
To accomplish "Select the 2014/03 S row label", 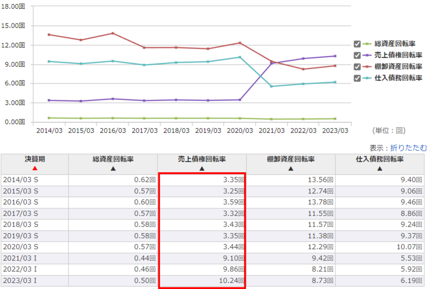I will pyautogui.click(x=21, y=180).
